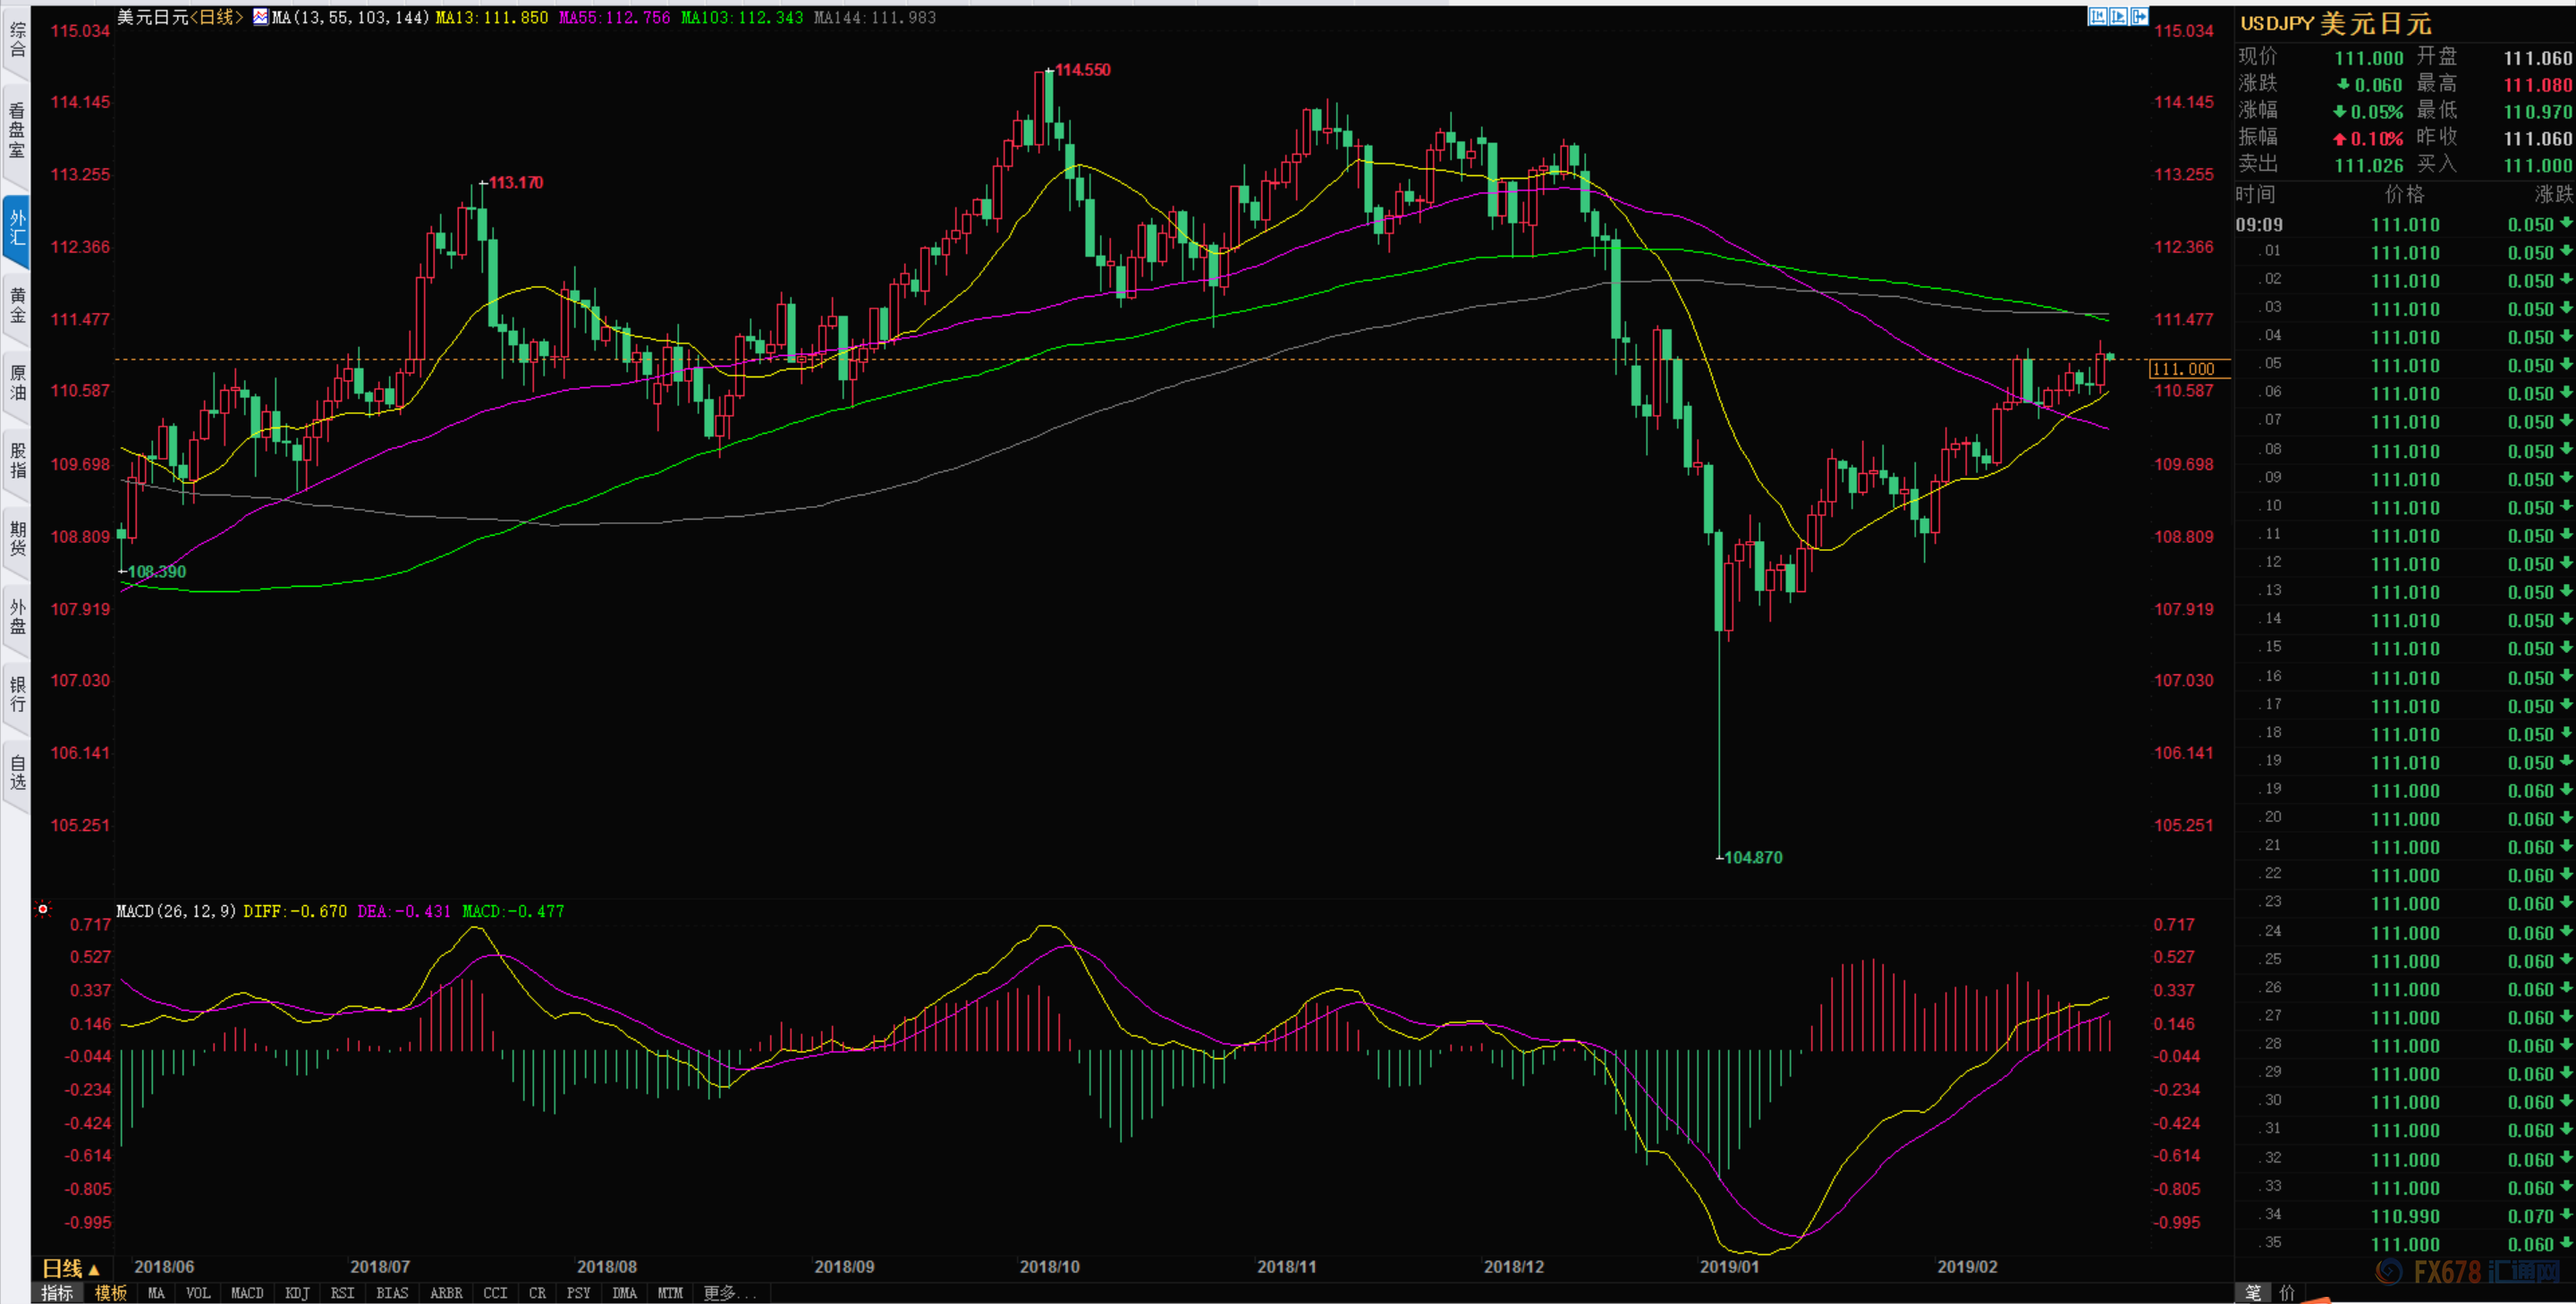
Task: Switch indicator to CCI
Action: (x=495, y=1293)
